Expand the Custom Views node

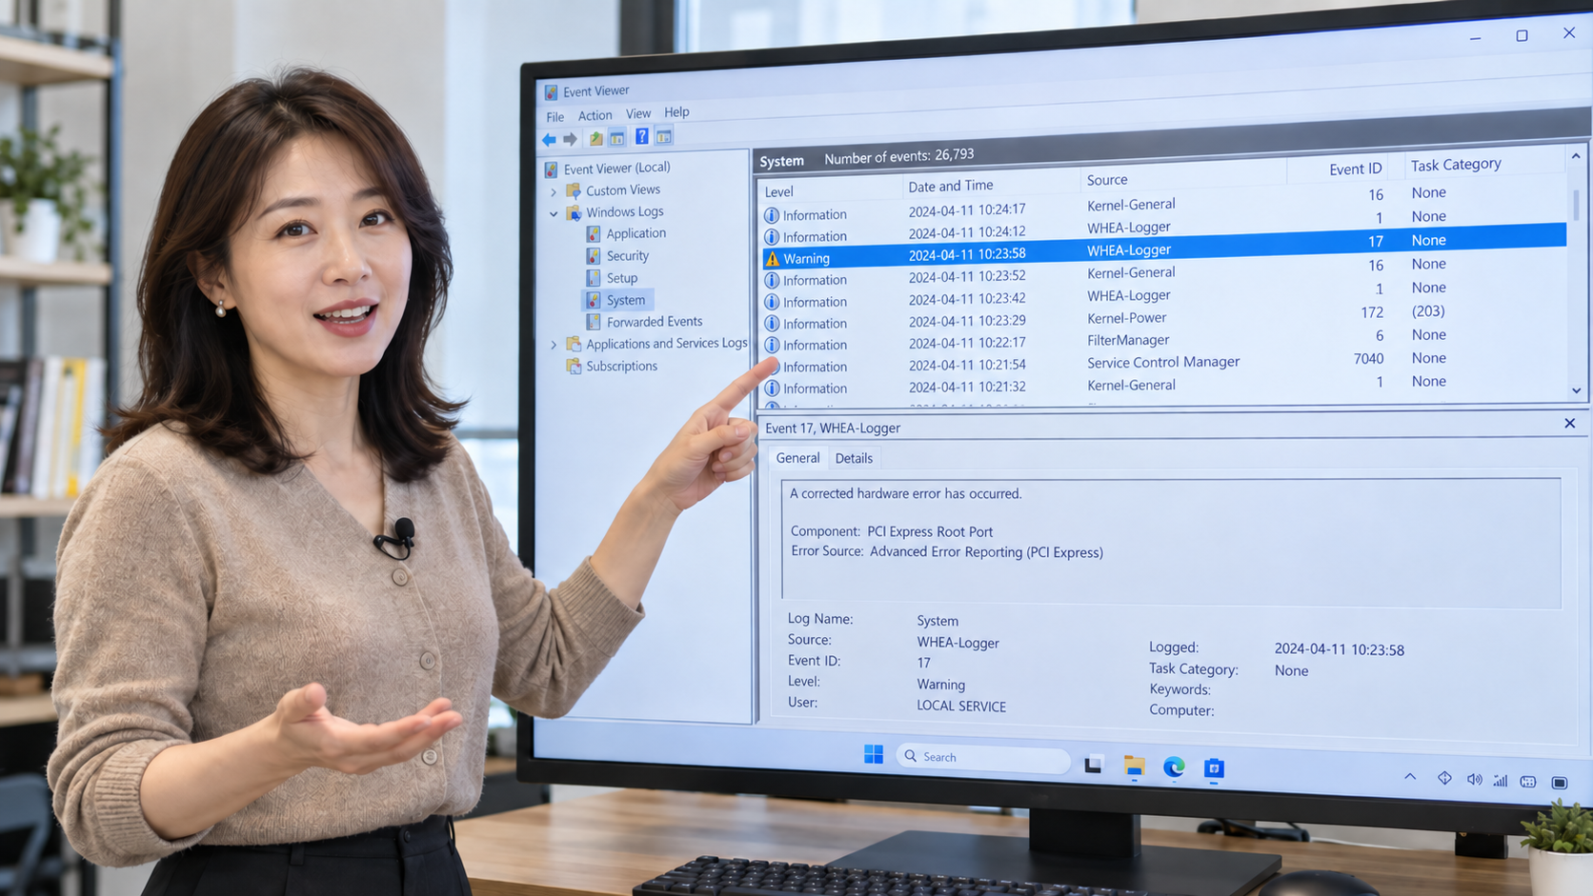(554, 192)
